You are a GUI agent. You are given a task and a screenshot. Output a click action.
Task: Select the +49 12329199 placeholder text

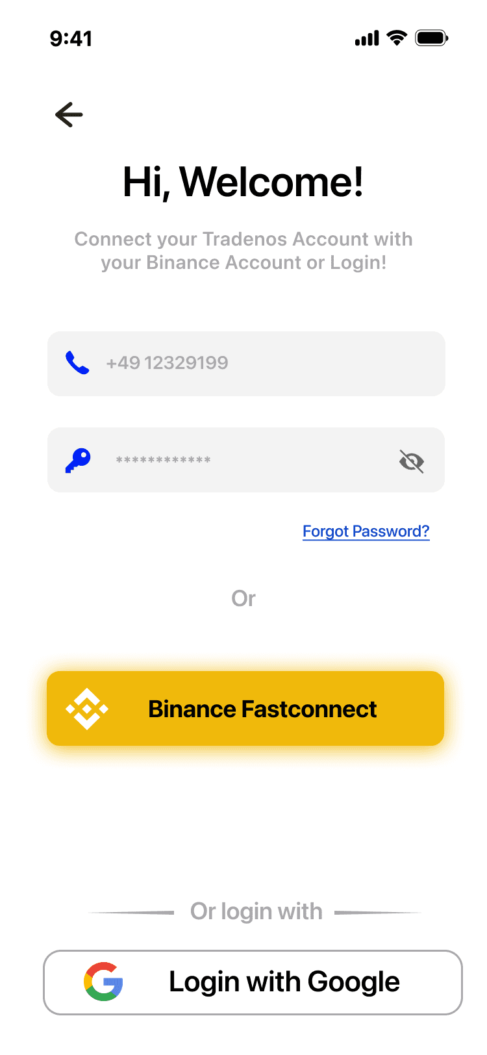167,363
